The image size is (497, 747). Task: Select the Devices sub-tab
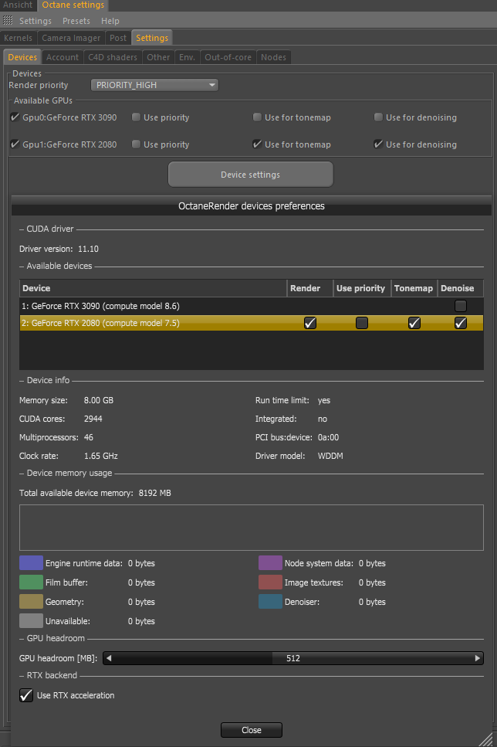tap(22, 57)
